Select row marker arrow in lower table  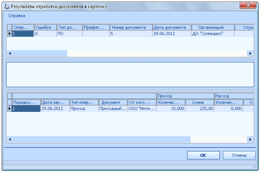(10, 108)
